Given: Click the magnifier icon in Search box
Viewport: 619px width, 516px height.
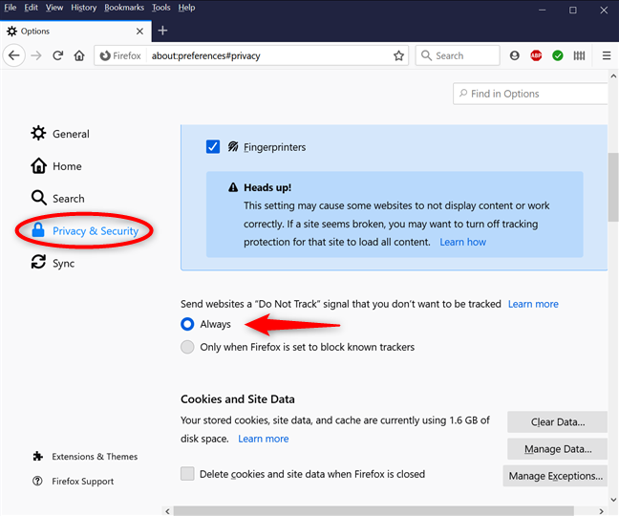Looking at the screenshot, I should coord(426,55).
